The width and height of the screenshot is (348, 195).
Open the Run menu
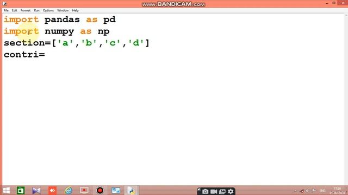click(36, 10)
